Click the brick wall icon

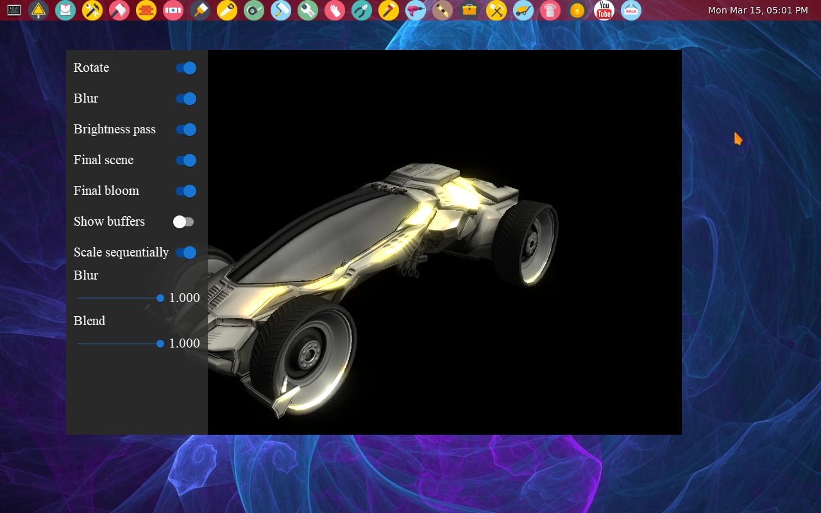point(146,10)
